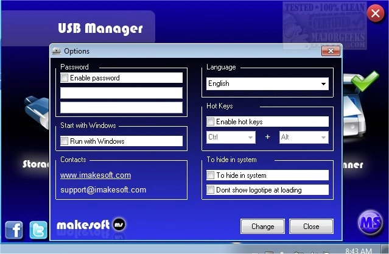389x254 pixels.
Task: Click the green checkmark icon in main window
Action: pos(365,80)
